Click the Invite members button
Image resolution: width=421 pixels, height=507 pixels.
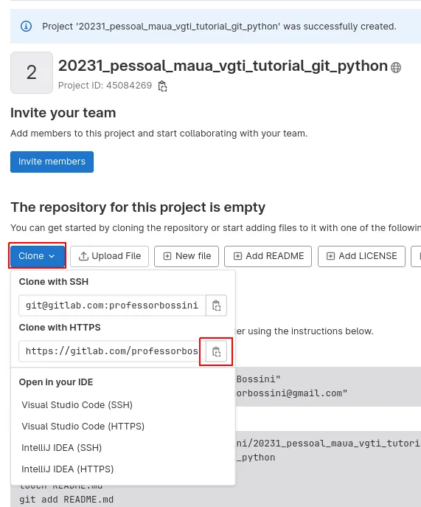pyautogui.click(x=52, y=162)
